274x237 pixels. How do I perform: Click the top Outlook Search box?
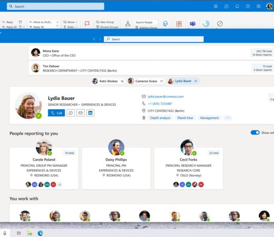pyautogui.click(x=55, y=6)
